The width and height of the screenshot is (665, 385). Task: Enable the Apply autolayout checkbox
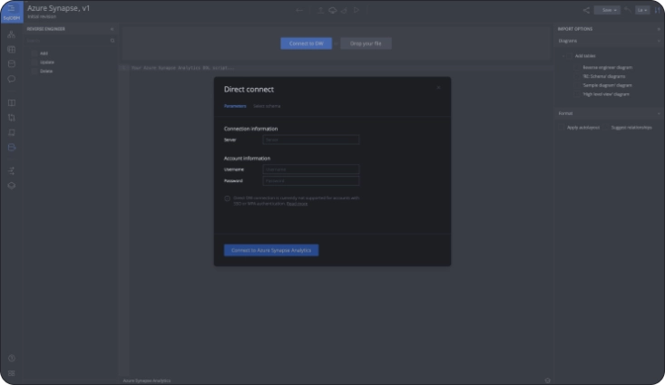point(562,128)
